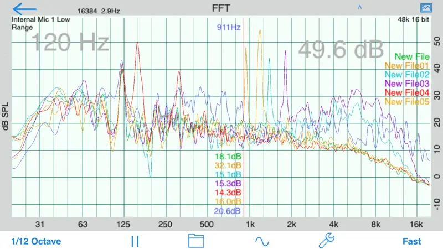
Task: Select the New File03 legend entry
Action: (407, 84)
